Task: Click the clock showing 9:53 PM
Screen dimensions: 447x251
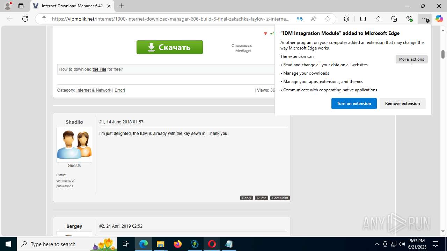Action: click(x=417, y=241)
